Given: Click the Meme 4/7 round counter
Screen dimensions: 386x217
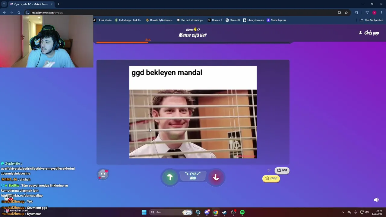Looking at the screenshot, I should coord(193,30).
